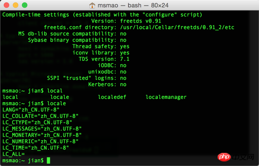Image resolution: width=259 pixels, height=166 pixels.
Task: Click the red close window button
Action: pyautogui.click(x=6, y=5)
